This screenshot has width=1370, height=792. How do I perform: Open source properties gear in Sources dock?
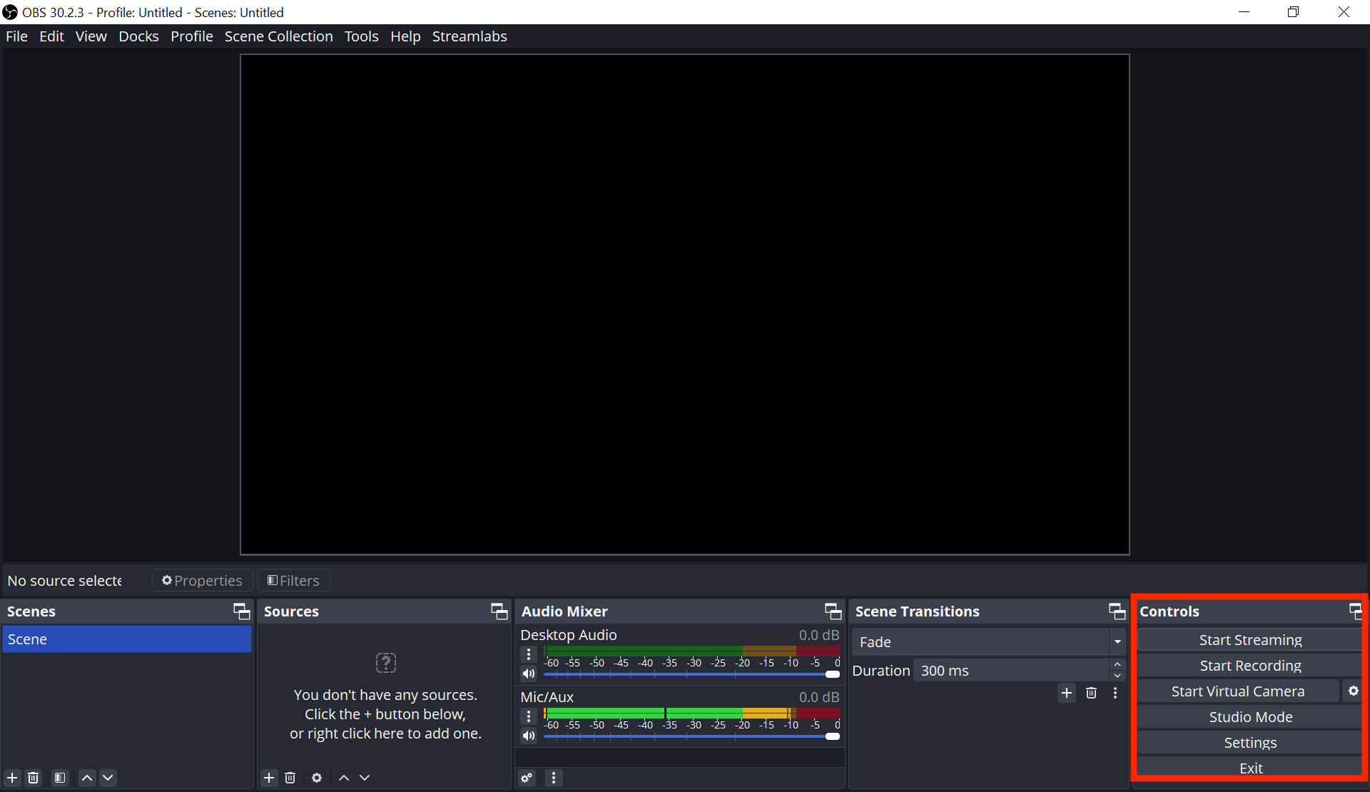(317, 778)
